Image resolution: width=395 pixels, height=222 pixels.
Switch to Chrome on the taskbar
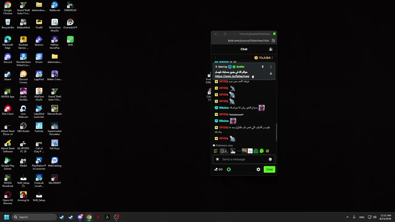[89, 217]
